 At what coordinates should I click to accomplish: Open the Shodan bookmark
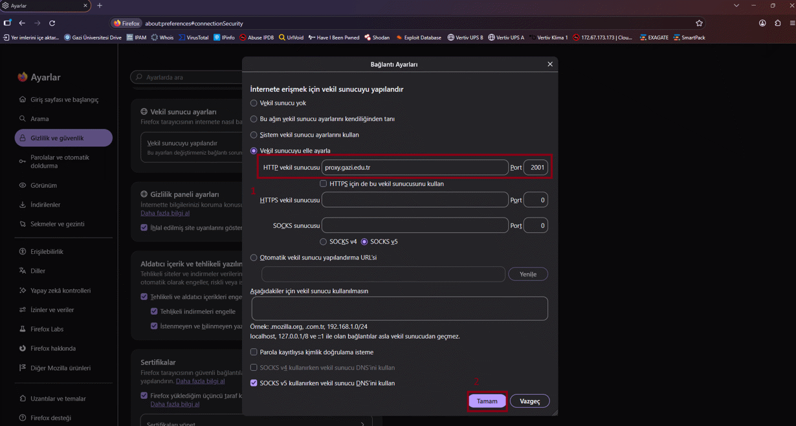(377, 38)
